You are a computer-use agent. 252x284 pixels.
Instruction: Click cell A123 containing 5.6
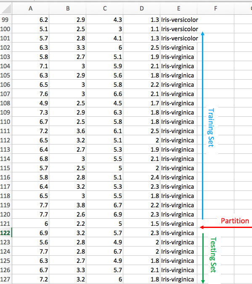(31, 242)
